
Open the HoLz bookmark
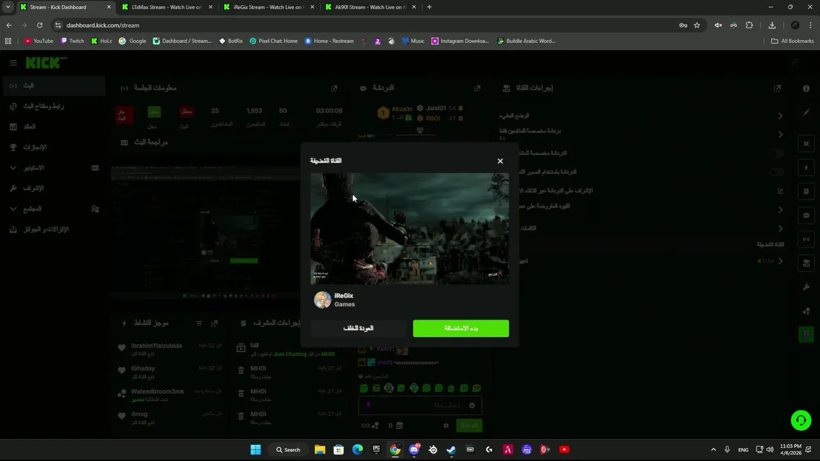[x=101, y=41]
